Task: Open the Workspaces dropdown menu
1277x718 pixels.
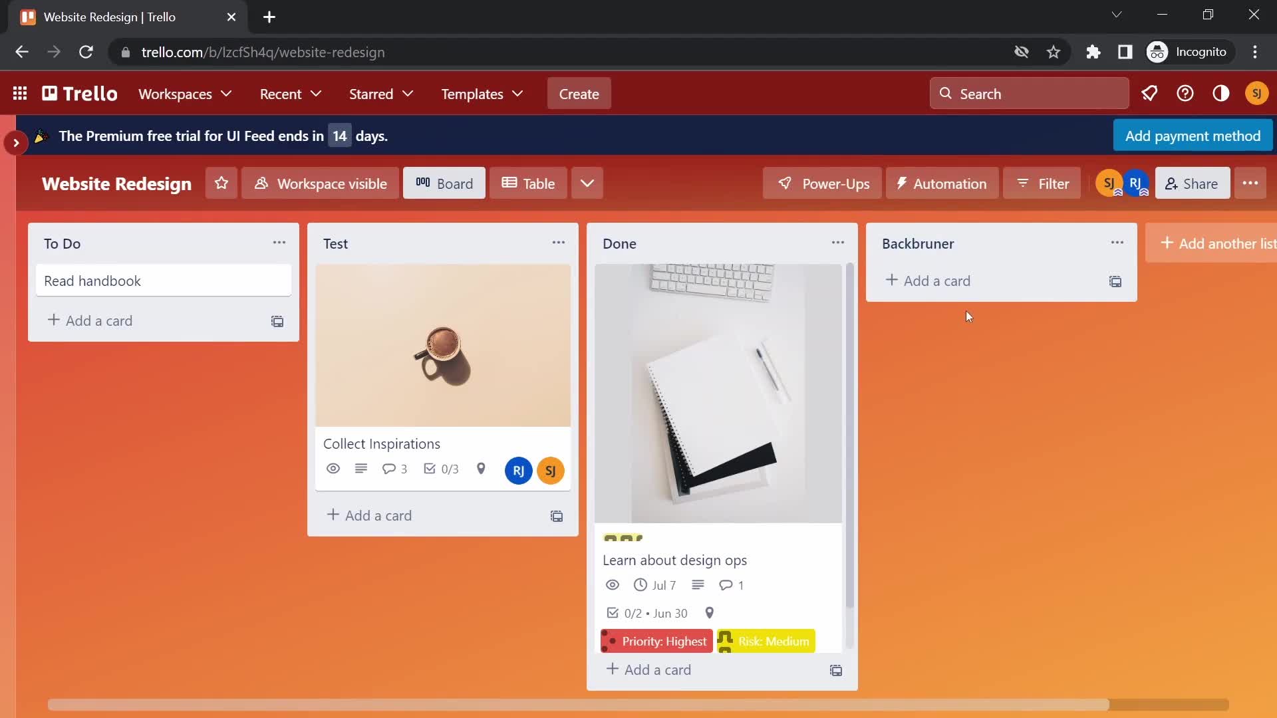Action: (185, 94)
